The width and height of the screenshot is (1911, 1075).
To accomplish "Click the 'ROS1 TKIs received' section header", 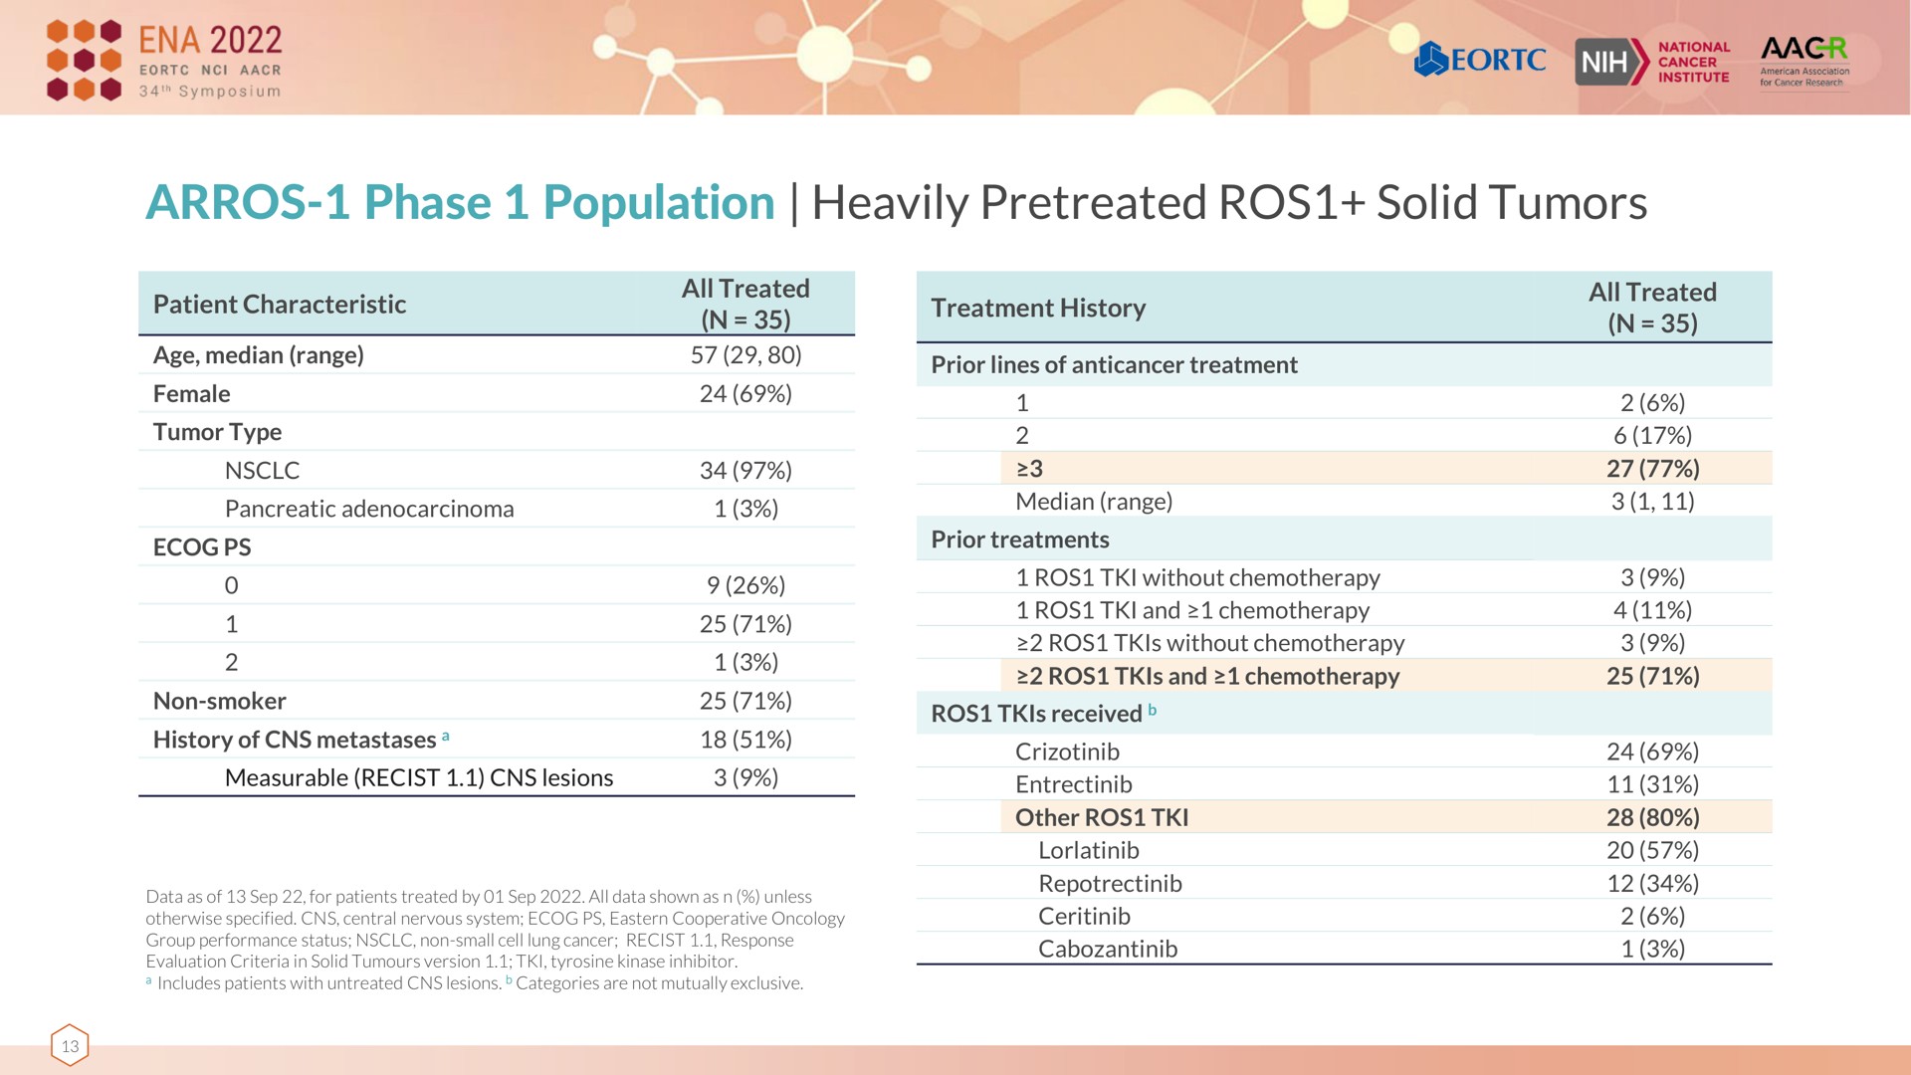I will point(1036,714).
